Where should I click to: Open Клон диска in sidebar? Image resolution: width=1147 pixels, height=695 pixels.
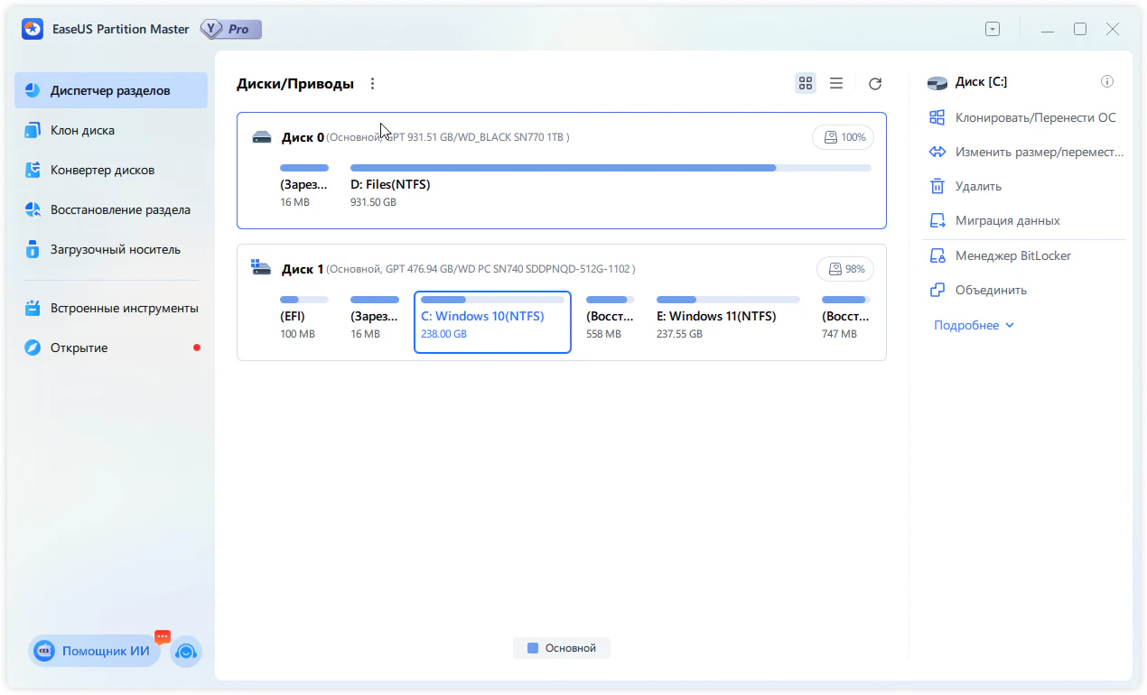click(82, 131)
